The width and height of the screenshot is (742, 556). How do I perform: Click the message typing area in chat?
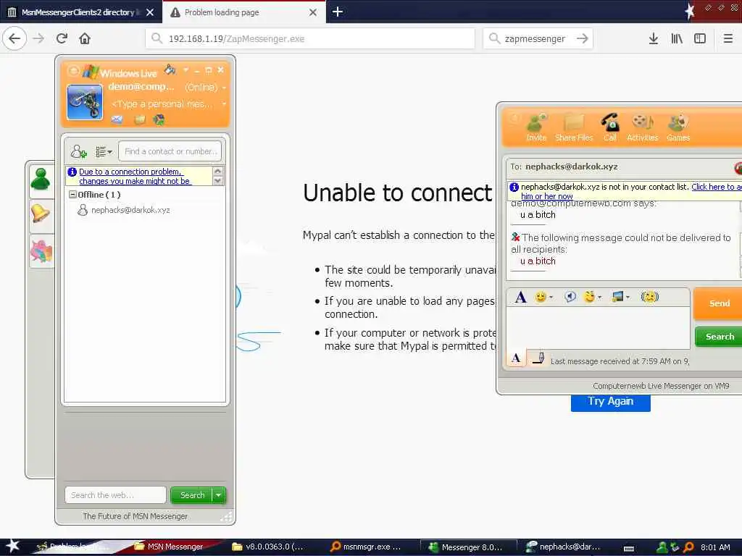[x=598, y=328]
